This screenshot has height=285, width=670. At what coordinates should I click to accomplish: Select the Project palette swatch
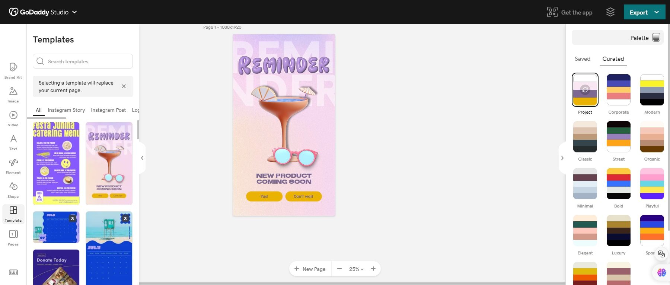click(x=585, y=90)
